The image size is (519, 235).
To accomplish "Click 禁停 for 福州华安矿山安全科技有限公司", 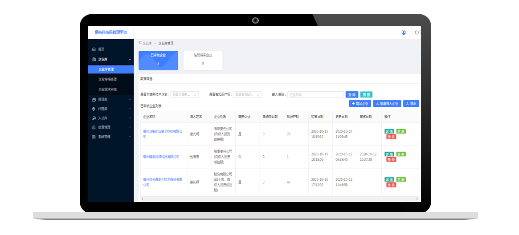I will [x=391, y=137].
